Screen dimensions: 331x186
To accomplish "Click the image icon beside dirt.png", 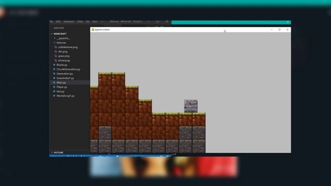I will 56,52.
